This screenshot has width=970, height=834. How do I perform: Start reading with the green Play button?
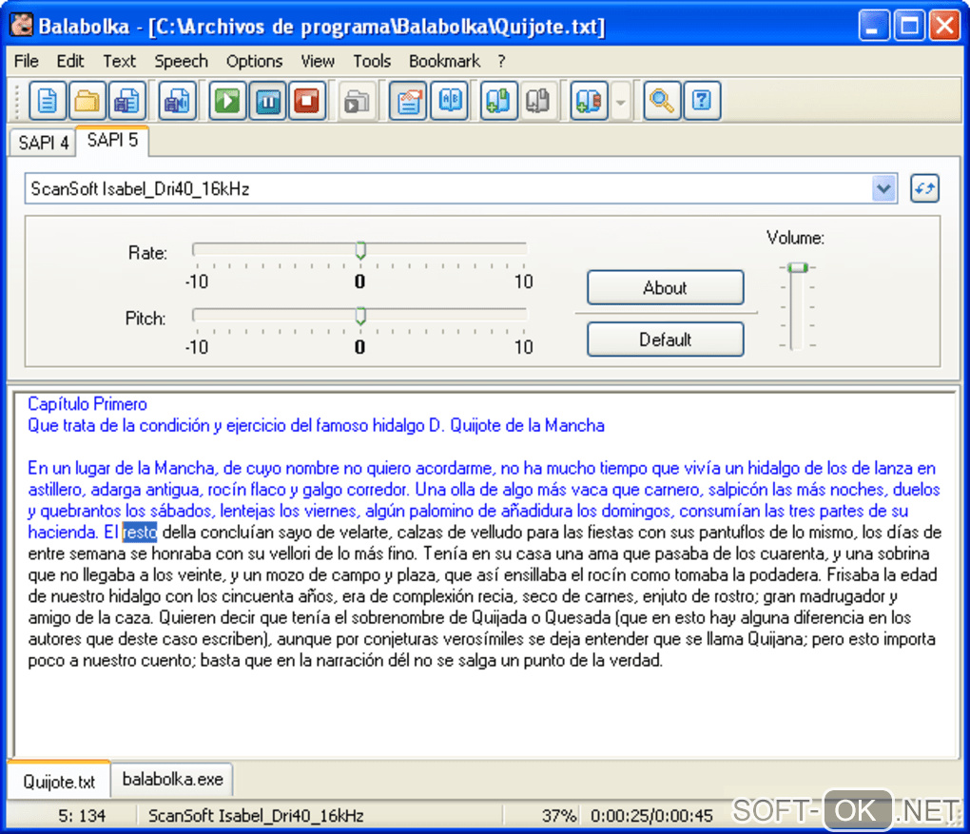pyautogui.click(x=227, y=101)
